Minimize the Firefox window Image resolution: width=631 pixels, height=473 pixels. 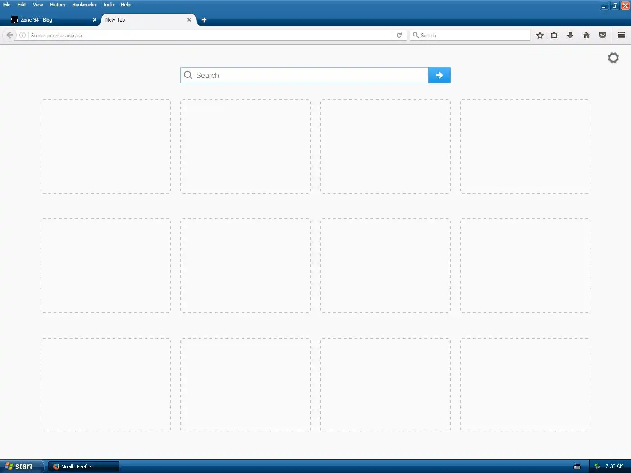coord(604,6)
